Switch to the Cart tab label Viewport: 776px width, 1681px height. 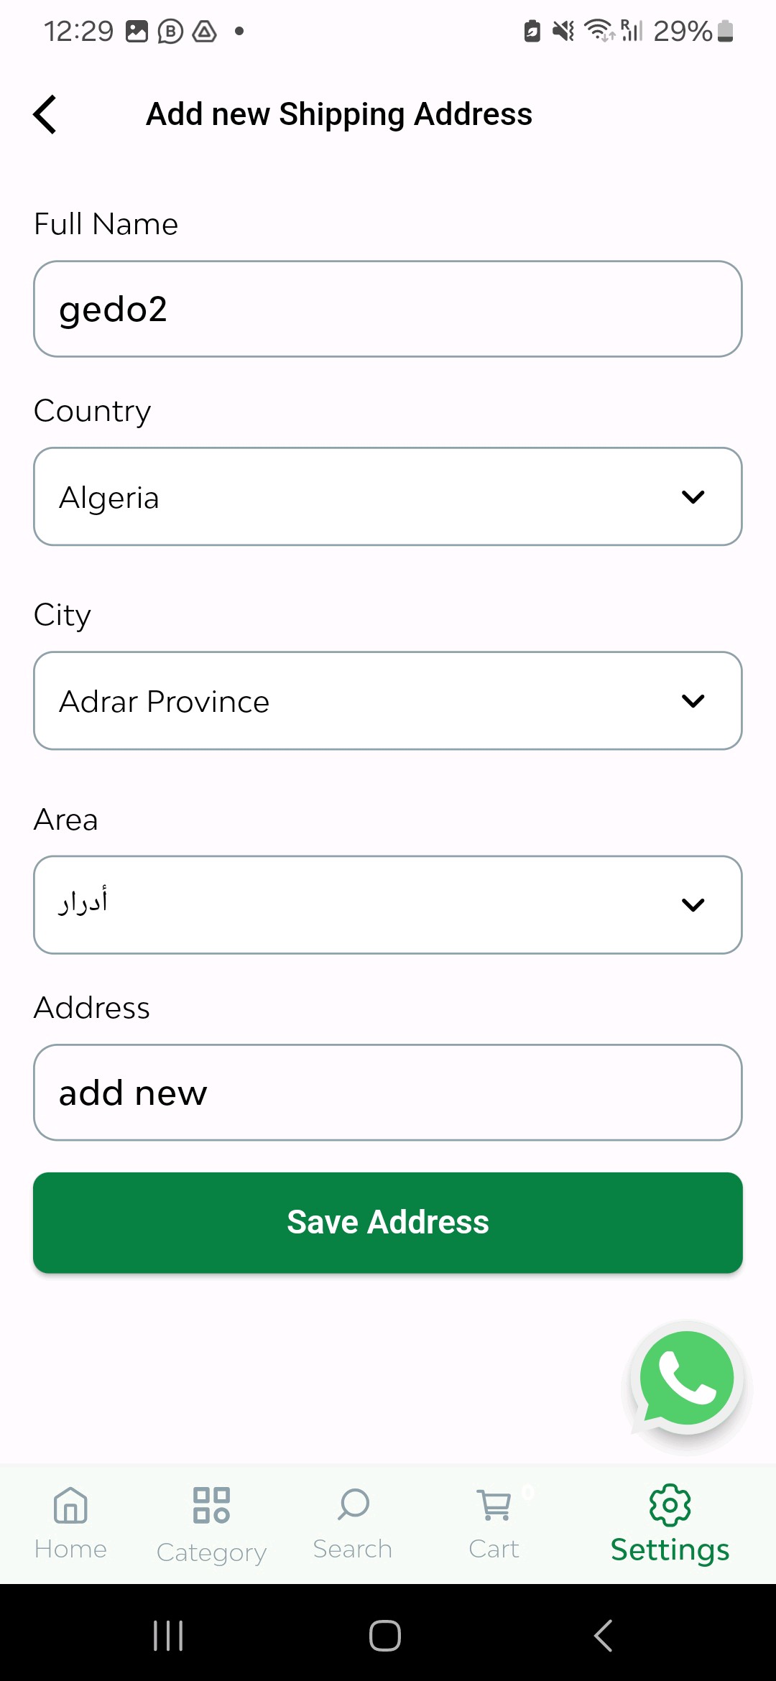point(494,1550)
